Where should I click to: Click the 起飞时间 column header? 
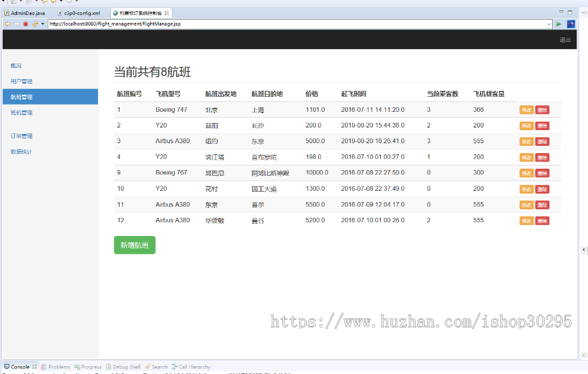(x=353, y=93)
